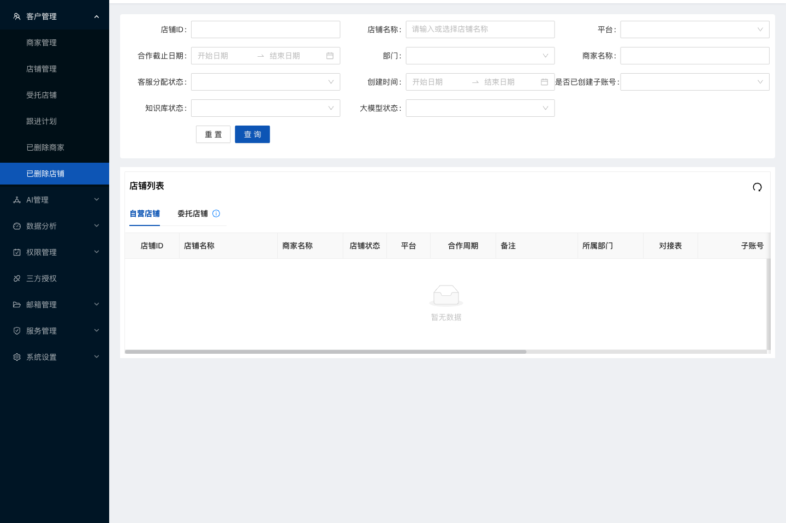The height and width of the screenshot is (523, 786).
Task: Click the 暂无数据 empty-state text
Action: click(446, 317)
